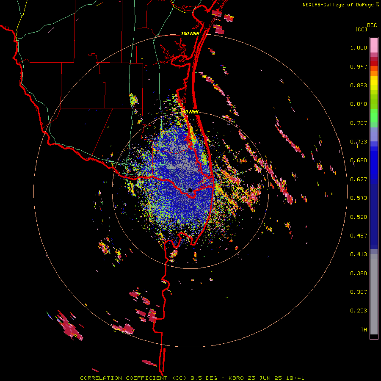Click the 0.413 value on color scale
The image size is (381, 381).
(x=359, y=254)
